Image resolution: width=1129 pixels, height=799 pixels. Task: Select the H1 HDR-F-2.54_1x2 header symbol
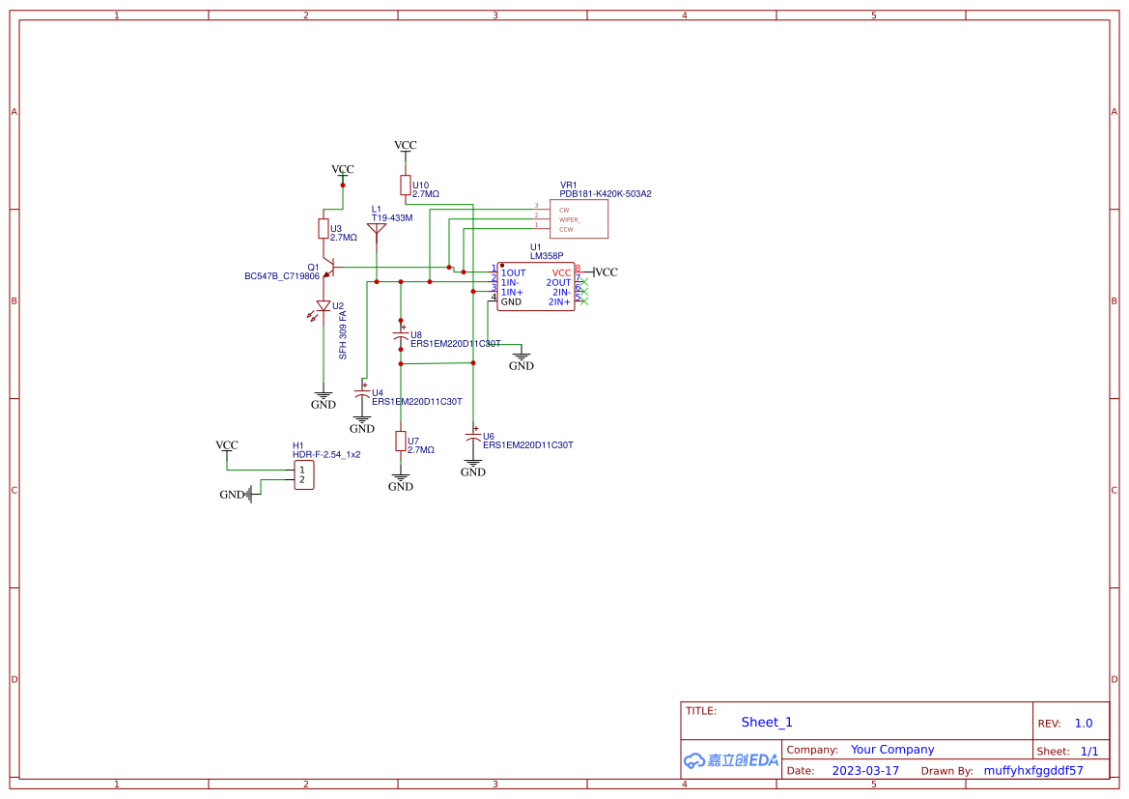pyautogui.click(x=304, y=473)
